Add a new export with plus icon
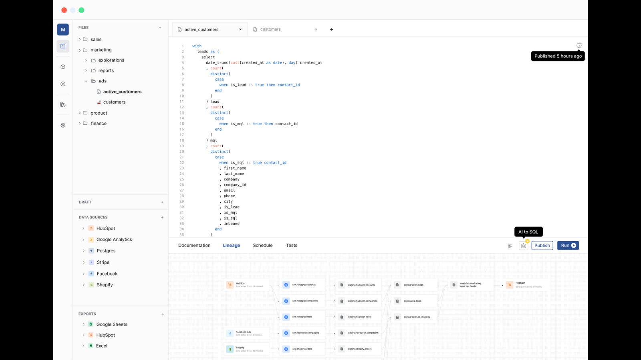Viewport: 641px width, 360px height. (163, 314)
